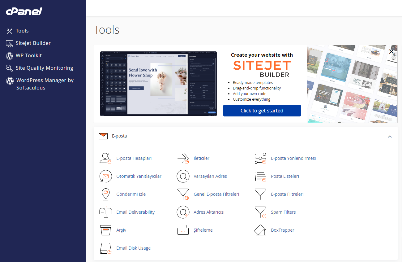Click the Otomatik Yanıtlayıcılar speech-bubble icon
This screenshot has height=262, width=402.
(x=106, y=176)
